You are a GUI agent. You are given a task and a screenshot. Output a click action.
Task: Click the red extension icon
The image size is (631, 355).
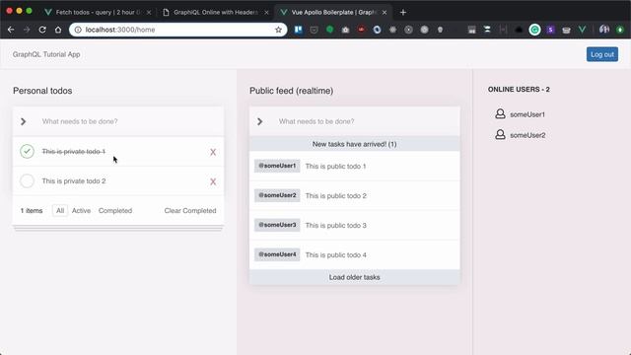[361, 30]
